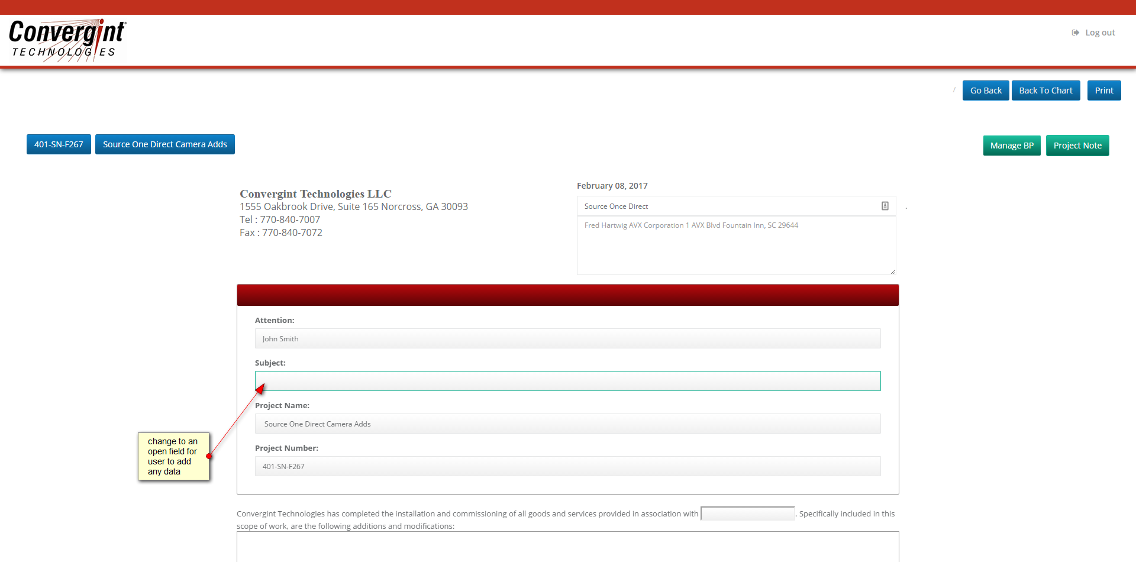
Task: Click Source One Direct Camera Adds button
Action: 165,144
